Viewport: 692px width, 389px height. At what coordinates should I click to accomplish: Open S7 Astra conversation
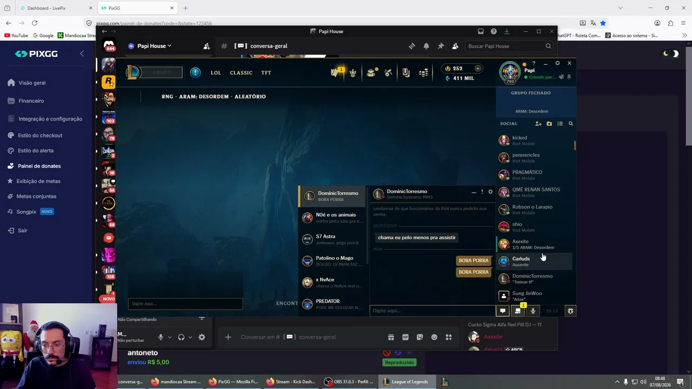click(x=333, y=239)
